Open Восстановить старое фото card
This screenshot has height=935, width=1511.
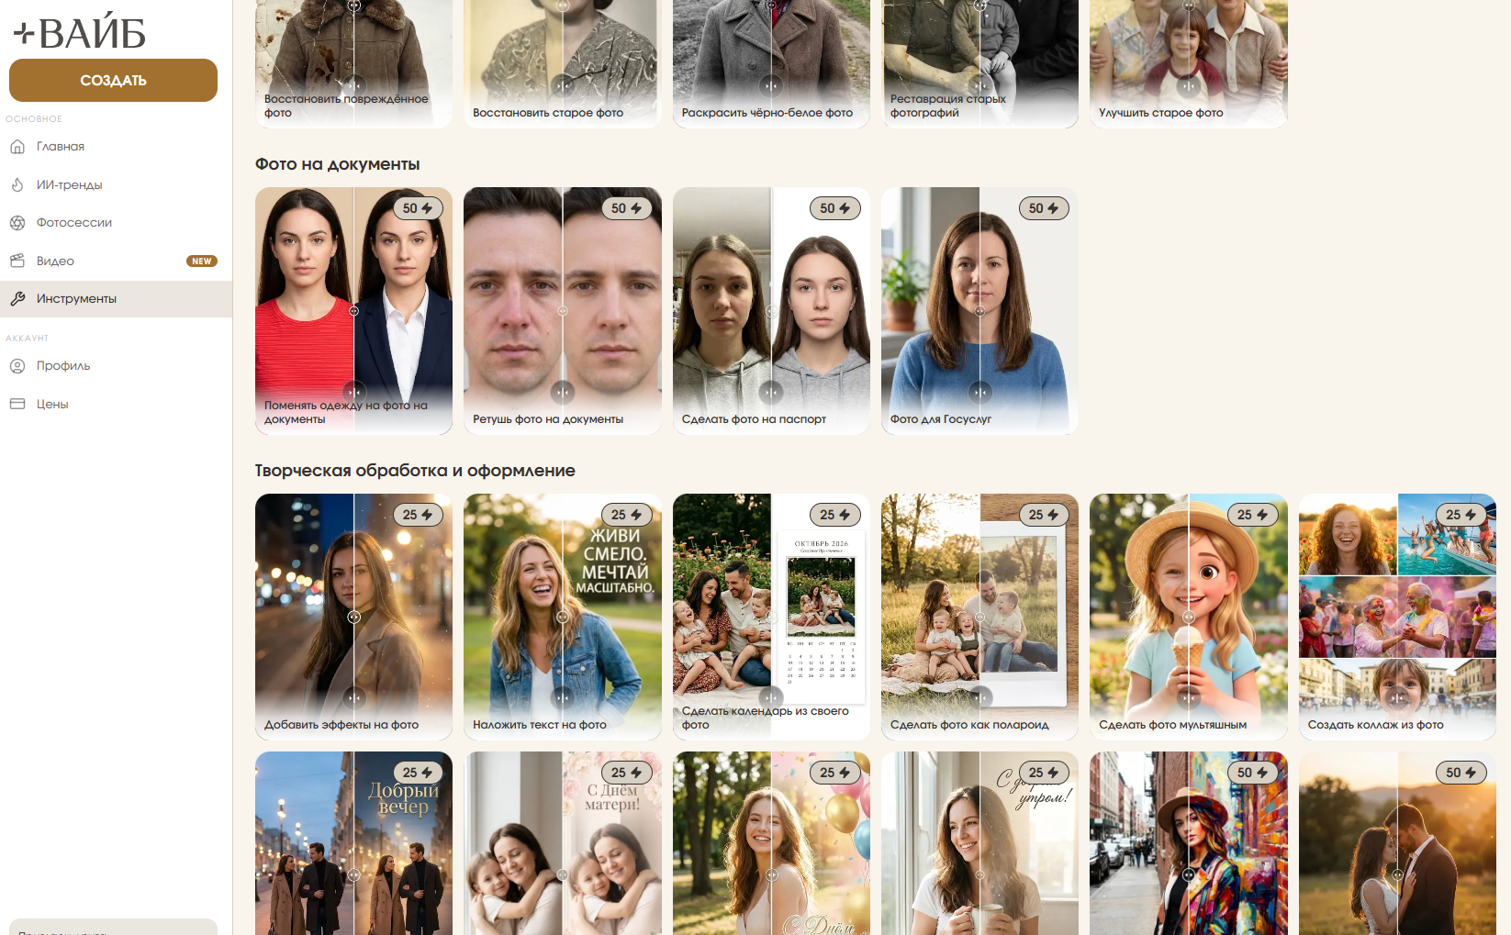(x=563, y=63)
